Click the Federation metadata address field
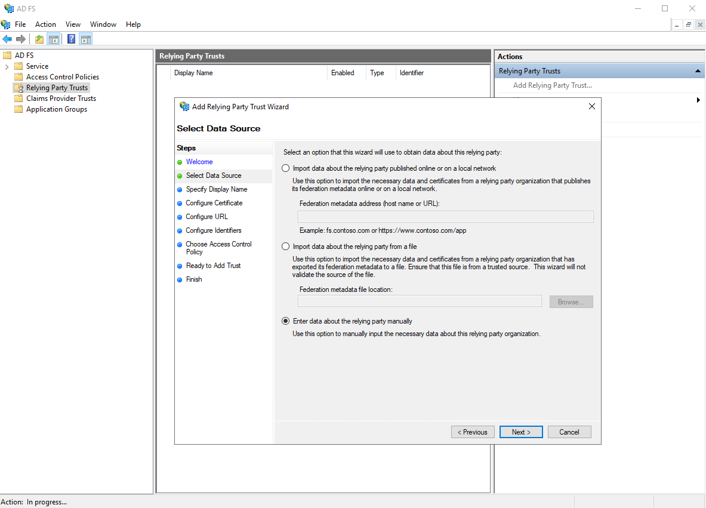The width and height of the screenshot is (706, 508). click(445, 217)
